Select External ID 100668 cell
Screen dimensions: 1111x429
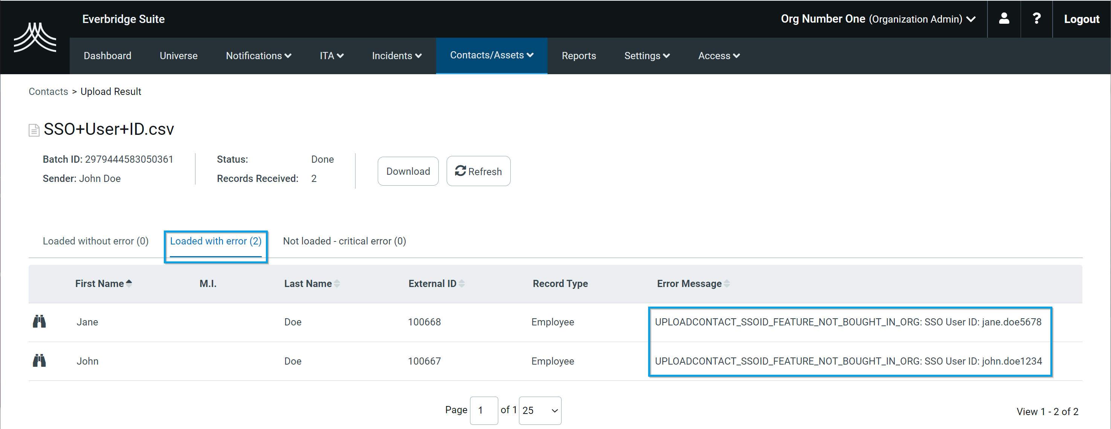(x=424, y=322)
